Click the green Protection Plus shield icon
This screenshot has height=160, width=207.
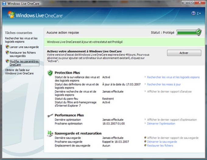pos(50,73)
